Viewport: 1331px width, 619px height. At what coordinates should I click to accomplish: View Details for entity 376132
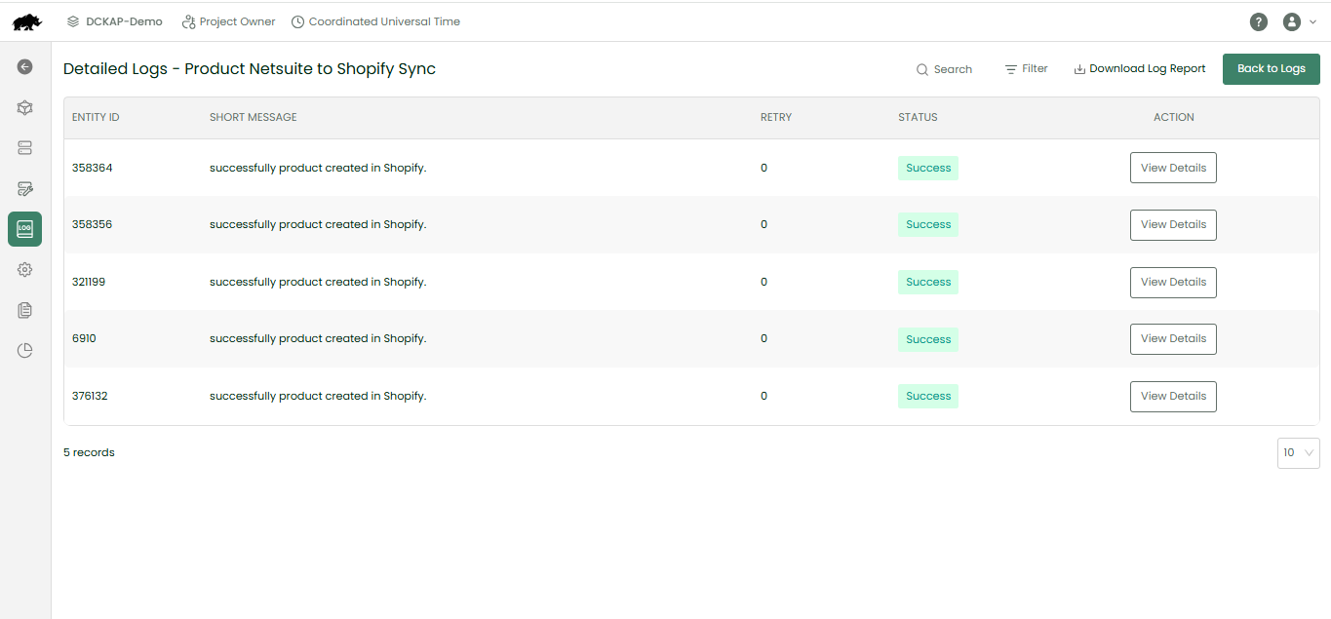click(1173, 397)
